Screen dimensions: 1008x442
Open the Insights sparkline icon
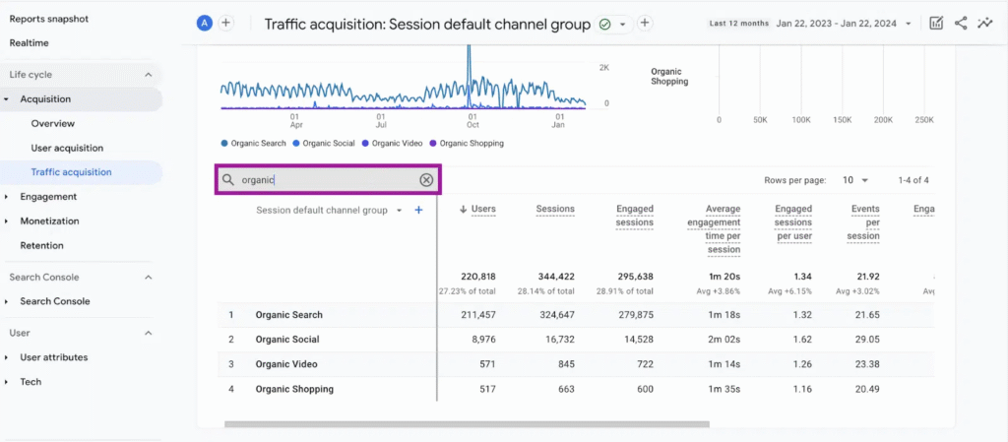click(x=984, y=23)
